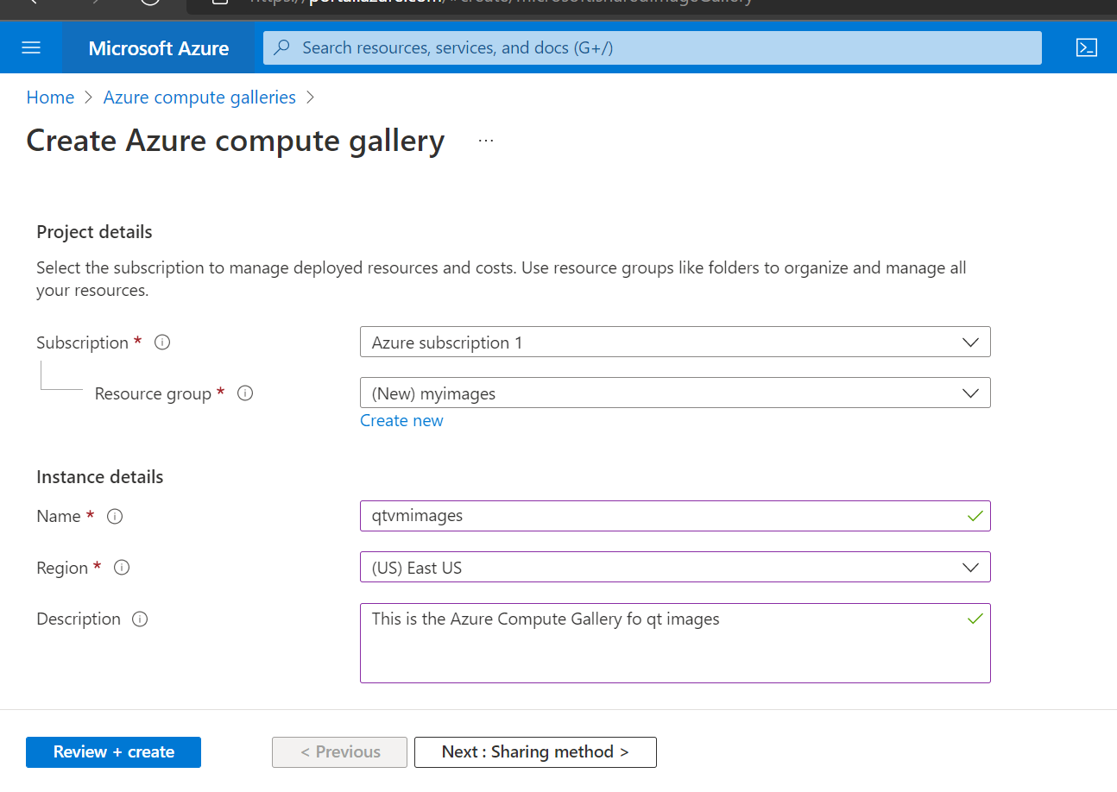Click Review + create button

tap(113, 752)
